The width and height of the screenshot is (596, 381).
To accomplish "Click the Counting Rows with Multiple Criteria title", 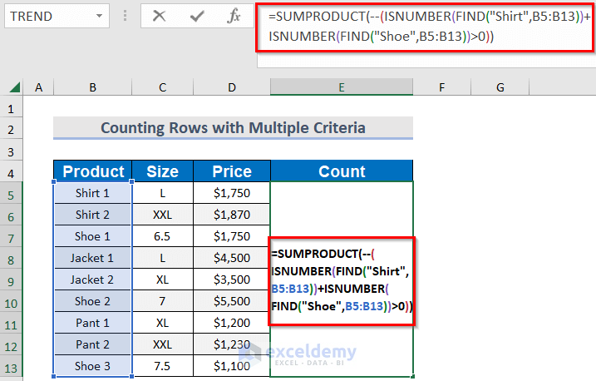I will 232,128.
